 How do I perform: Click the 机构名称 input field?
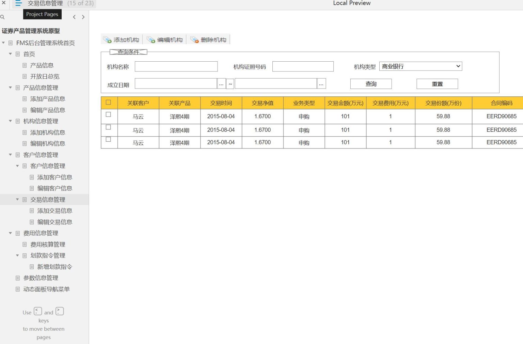coord(176,66)
